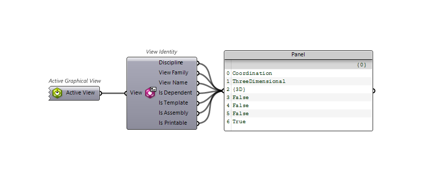Screen dimensions: 423x181
Task: Click the Is Printable output grip
Action: (x=198, y=124)
